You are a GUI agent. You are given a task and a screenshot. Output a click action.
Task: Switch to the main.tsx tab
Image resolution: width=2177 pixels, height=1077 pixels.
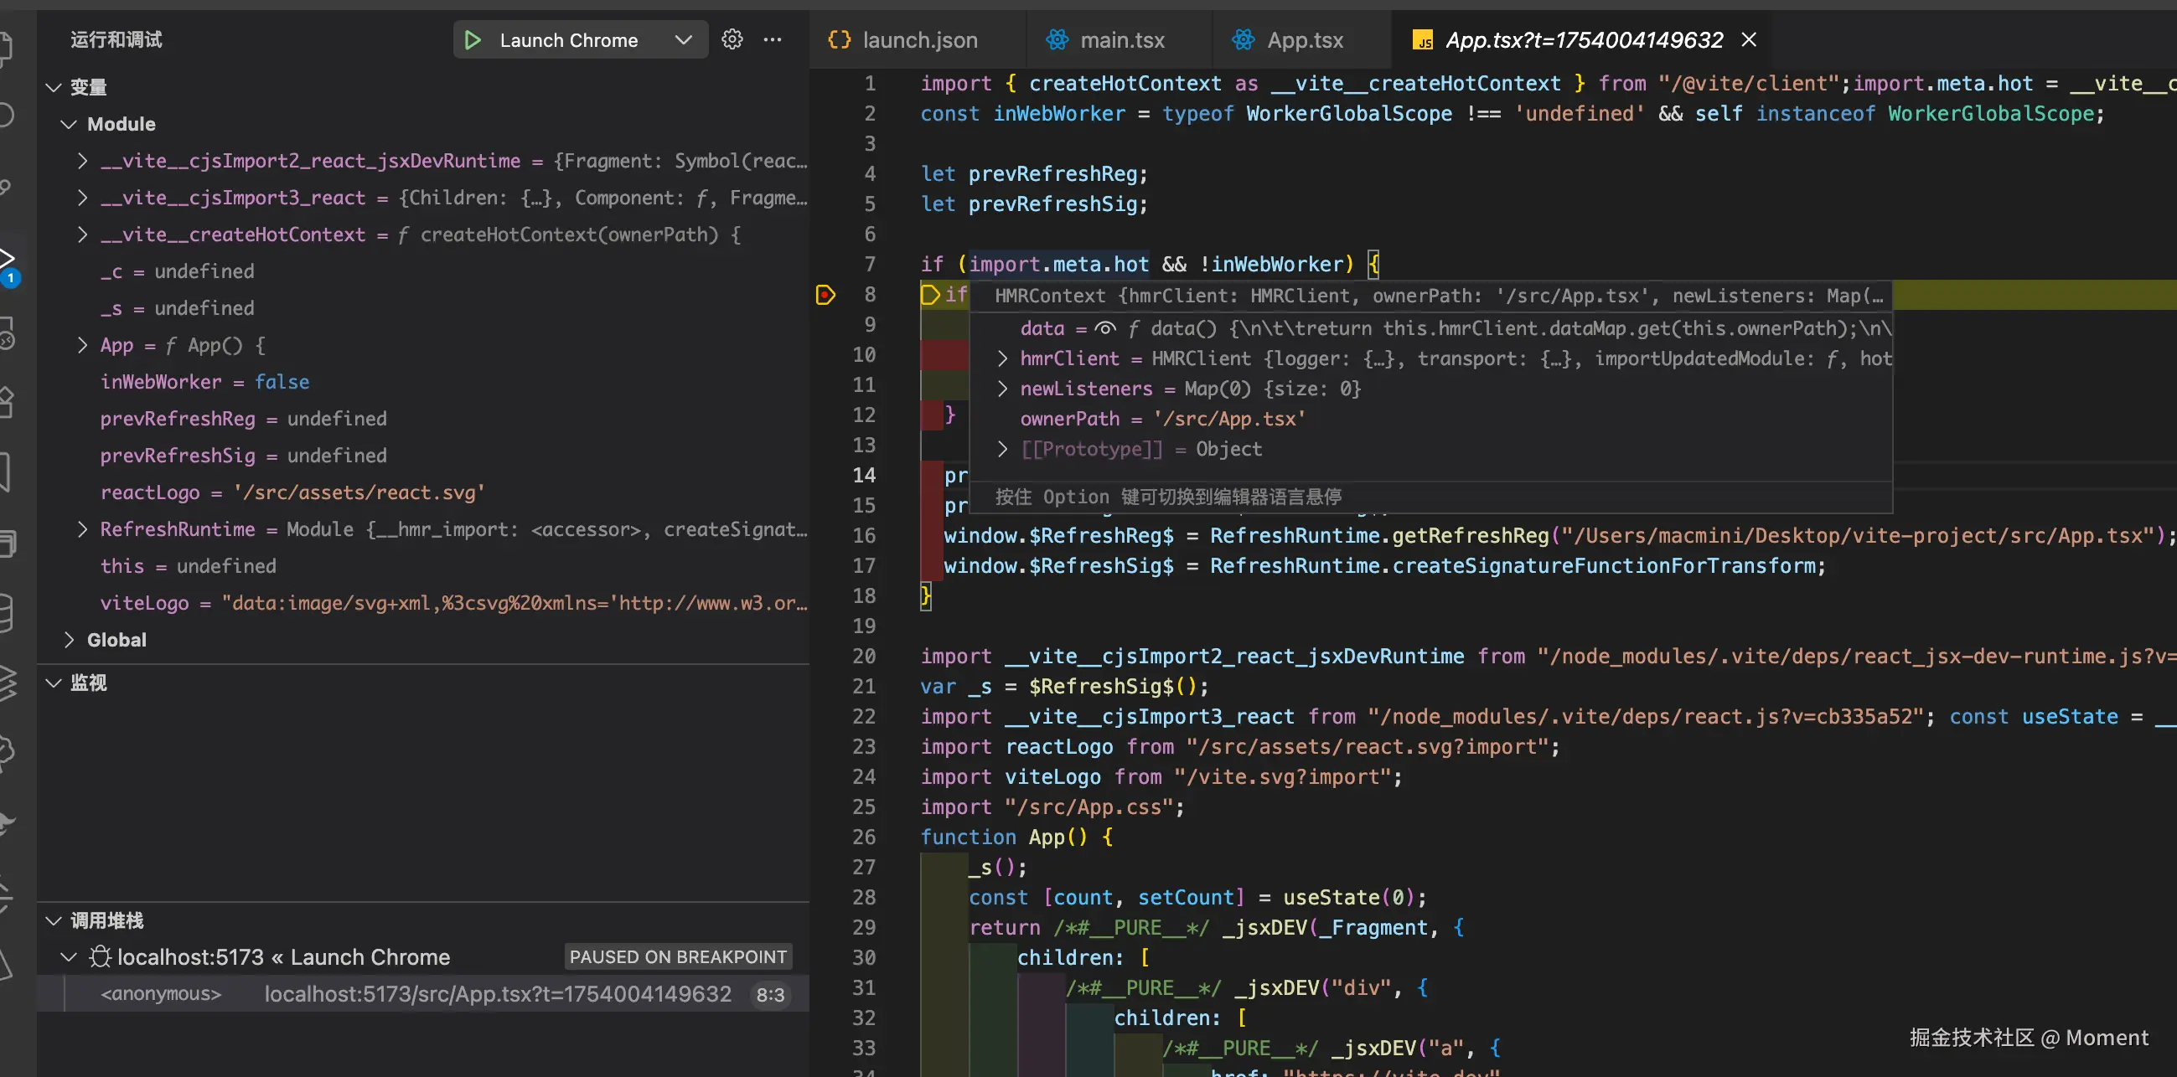coord(1120,39)
